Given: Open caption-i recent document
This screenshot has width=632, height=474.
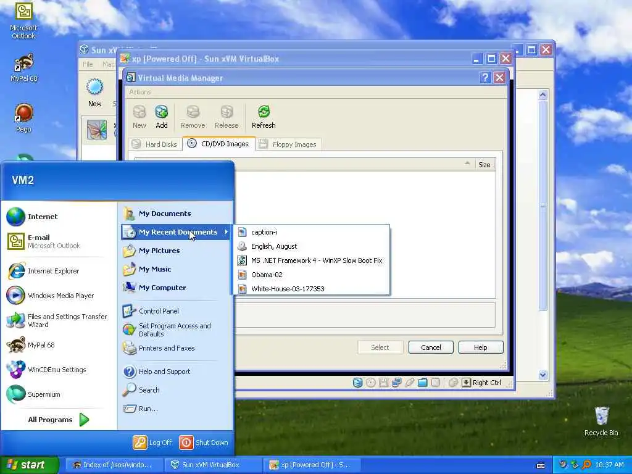Looking at the screenshot, I should coord(312,232).
